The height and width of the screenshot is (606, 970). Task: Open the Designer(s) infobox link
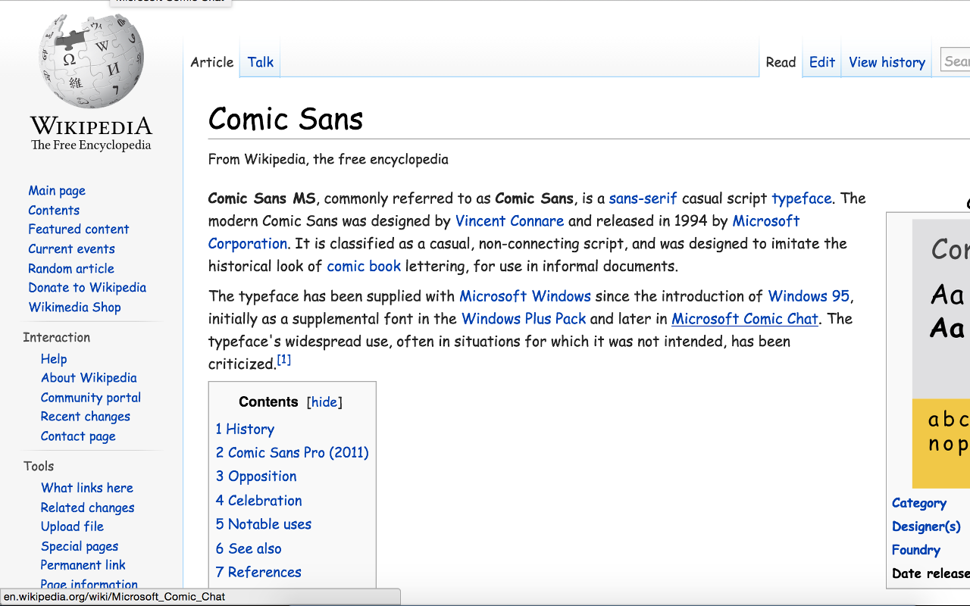[926, 526]
